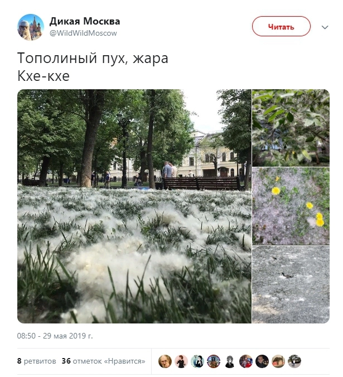This screenshot has width=343, height=377.
Task: Open the Дикая Москва profile avatar
Action: click(31, 27)
